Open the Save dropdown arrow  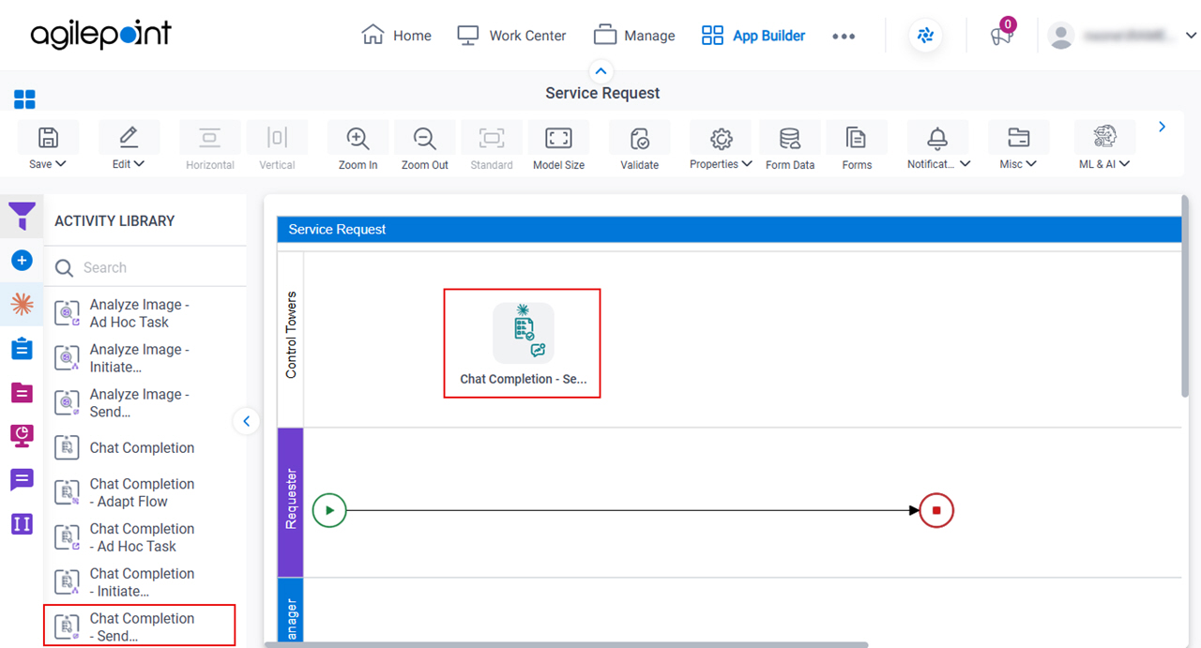pyautogui.click(x=61, y=164)
